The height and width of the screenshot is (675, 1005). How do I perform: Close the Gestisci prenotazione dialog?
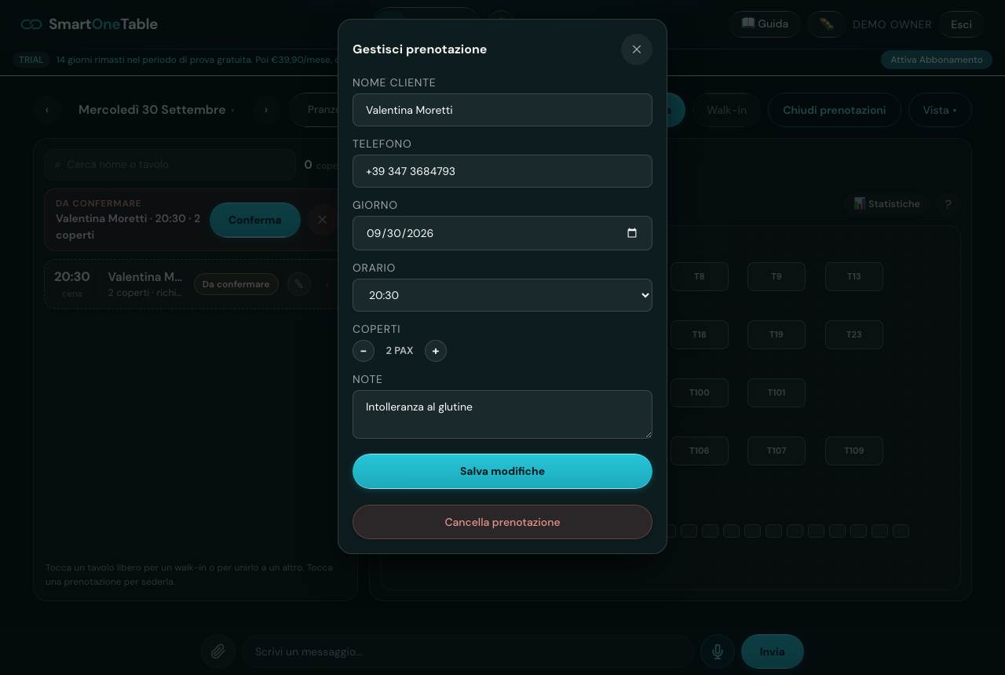[x=637, y=49]
